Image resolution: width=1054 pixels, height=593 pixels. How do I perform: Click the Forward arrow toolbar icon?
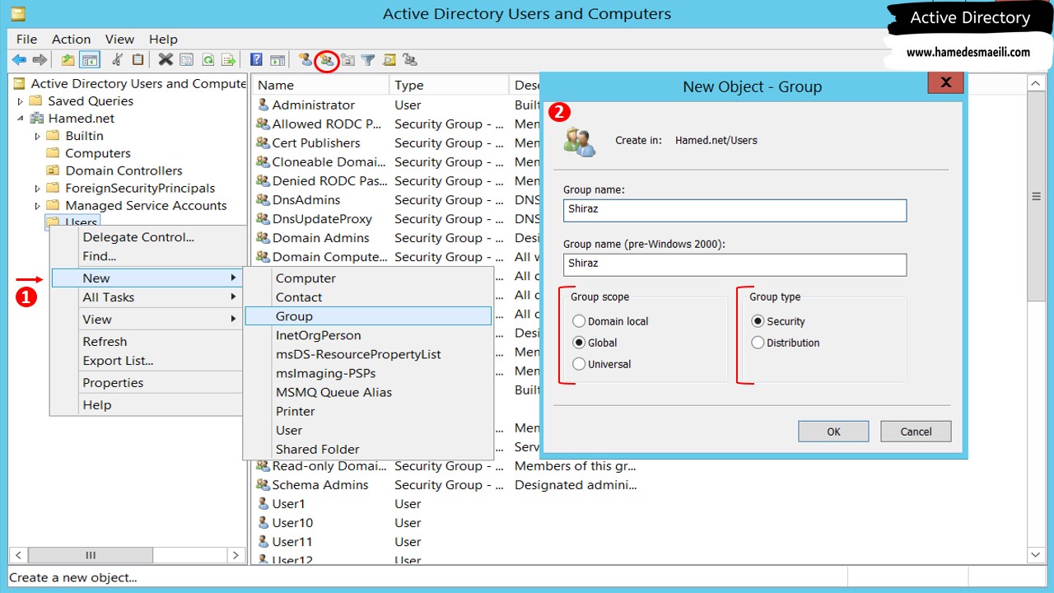pyautogui.click(x=40, y=60)
